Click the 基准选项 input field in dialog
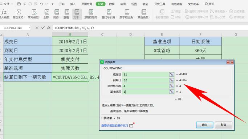The width and height of the screenshot is (248, 139). tap(146, 92)
